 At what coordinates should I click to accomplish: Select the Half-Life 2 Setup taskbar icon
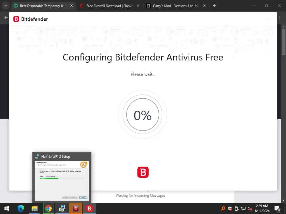click(62, 208)
